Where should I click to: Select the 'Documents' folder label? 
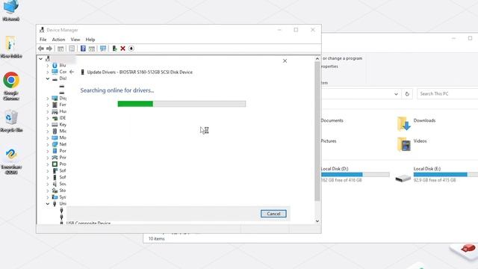tap(332, 120)
